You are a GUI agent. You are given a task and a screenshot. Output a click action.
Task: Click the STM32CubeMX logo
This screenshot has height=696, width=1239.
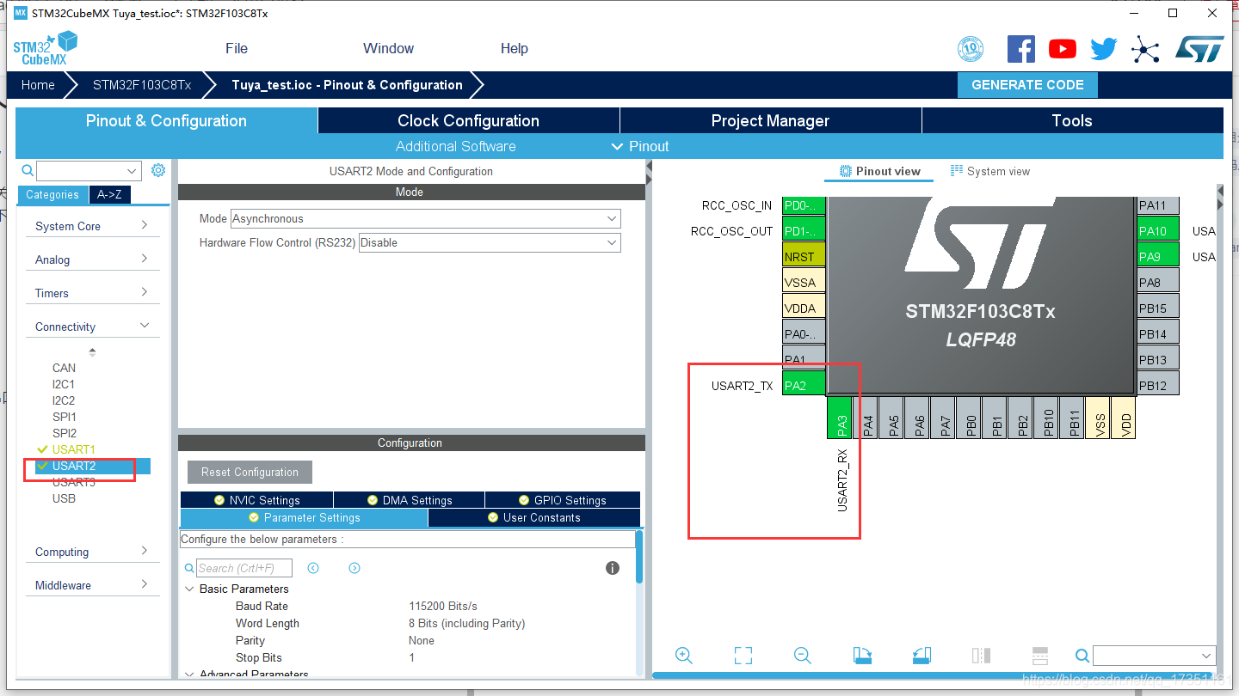pos(45,48)
